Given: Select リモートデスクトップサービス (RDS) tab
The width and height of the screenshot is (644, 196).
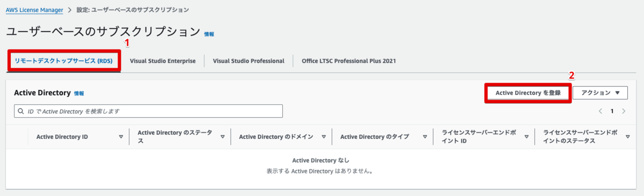Looking at the screenshot, I should [64, 61].
